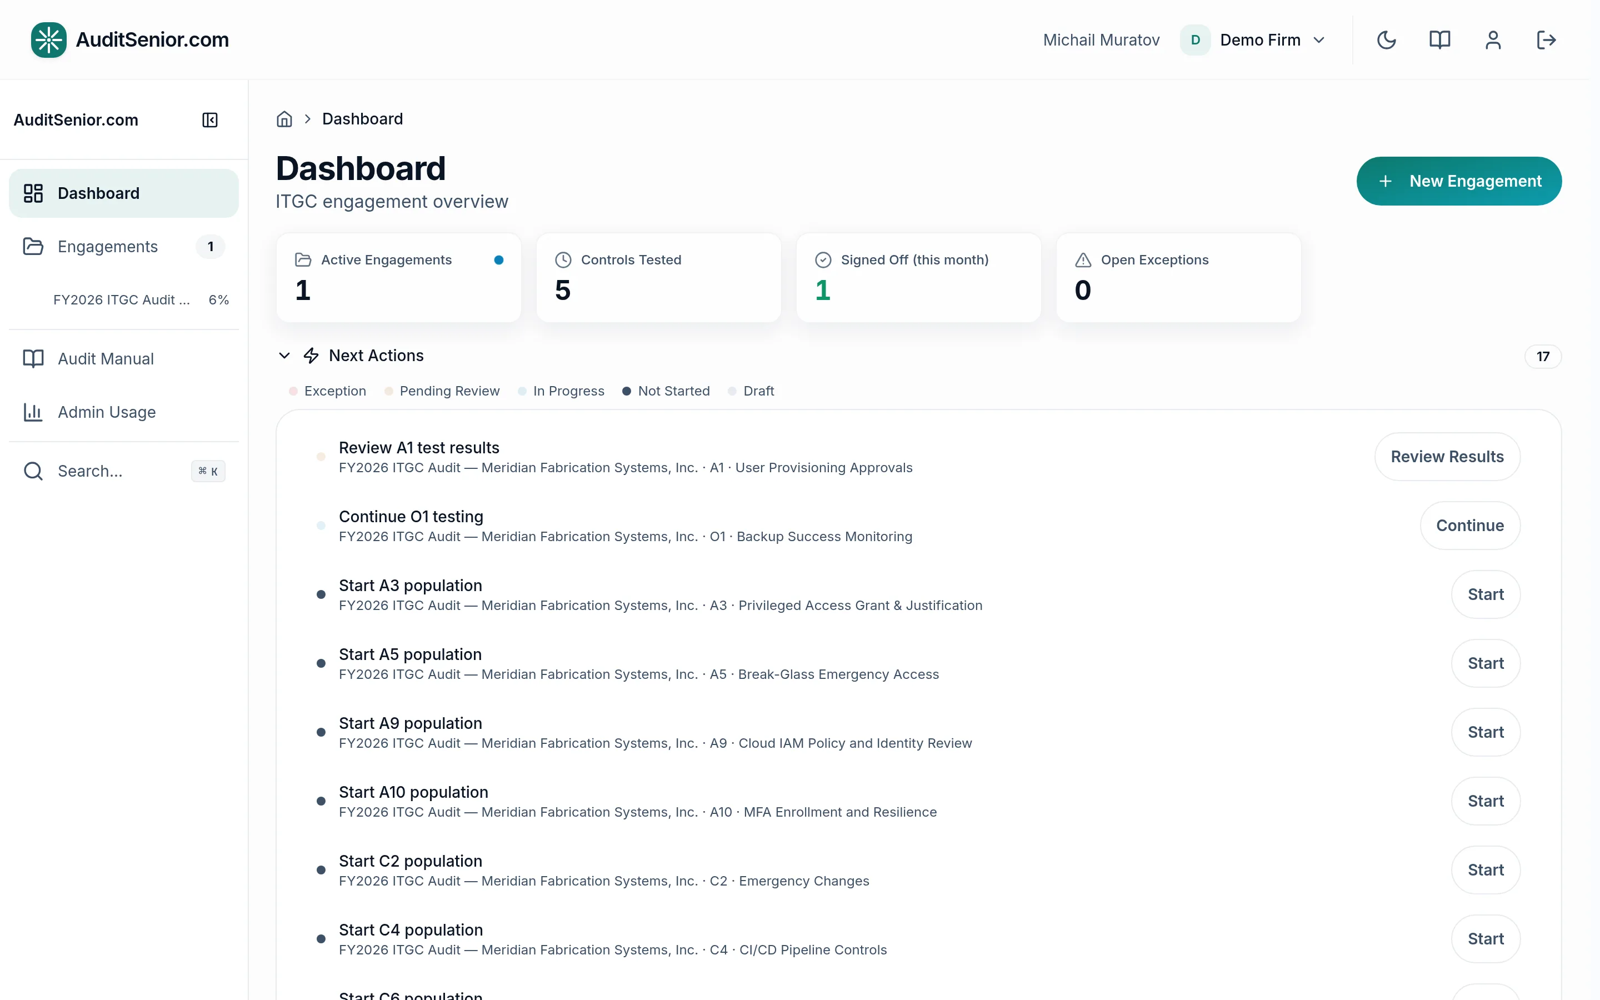Open the Controls Tested card
Screen dimensions: 1600x1000
pyautogui.click(x=658, y=278)
